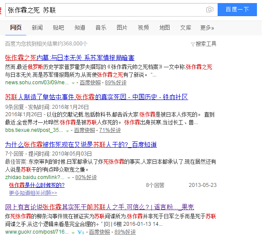This screenshot has width=274, height=238.
Task: Open 百度快照 for the guokr result
Action: tap(100, 232)
